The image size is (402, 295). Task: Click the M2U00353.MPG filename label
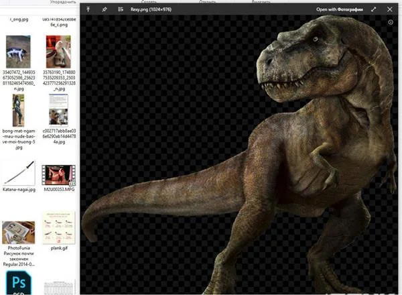click(x=59, y=189)
